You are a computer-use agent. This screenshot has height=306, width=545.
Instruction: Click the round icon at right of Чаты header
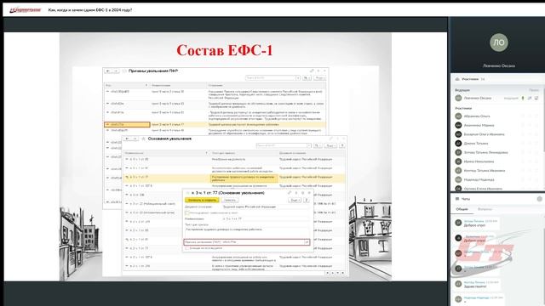tap(539, 199)
